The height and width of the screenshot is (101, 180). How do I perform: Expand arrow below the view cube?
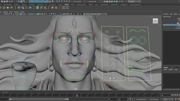160,25
